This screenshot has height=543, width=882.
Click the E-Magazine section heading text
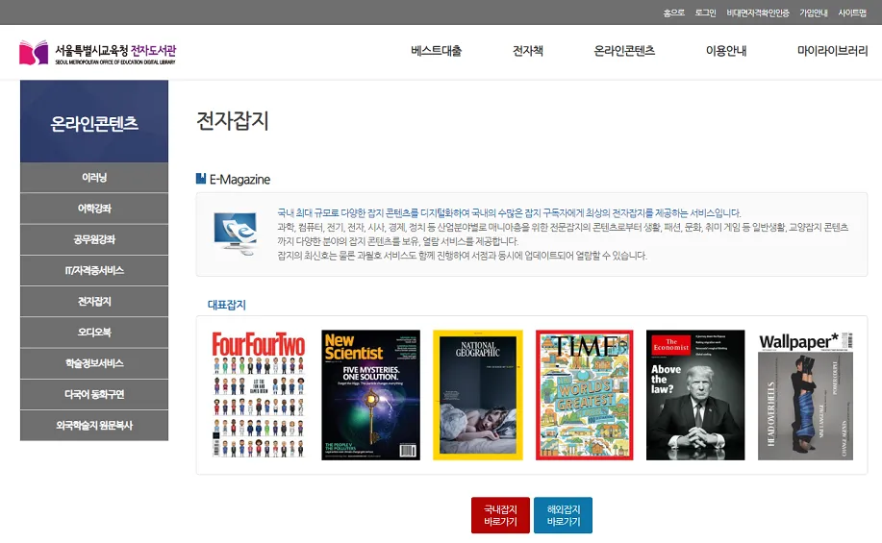click(x=239, y=180)
